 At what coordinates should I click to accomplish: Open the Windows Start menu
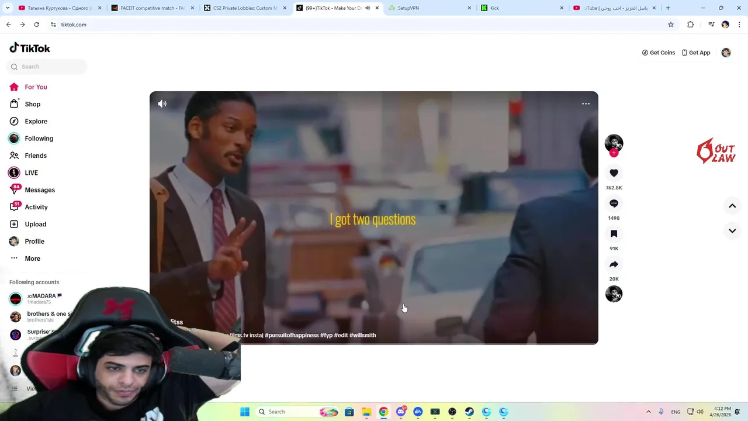coord(245,412)
